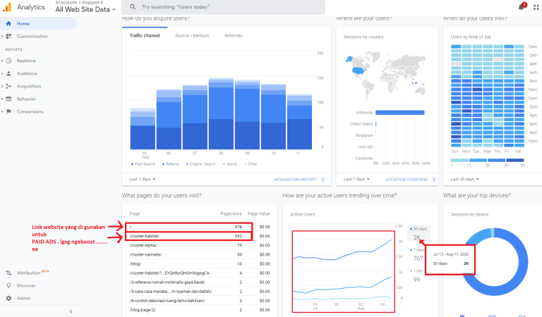Open the Google apps grid icon
Screen dimensions: 542x317
coord(536,6)
